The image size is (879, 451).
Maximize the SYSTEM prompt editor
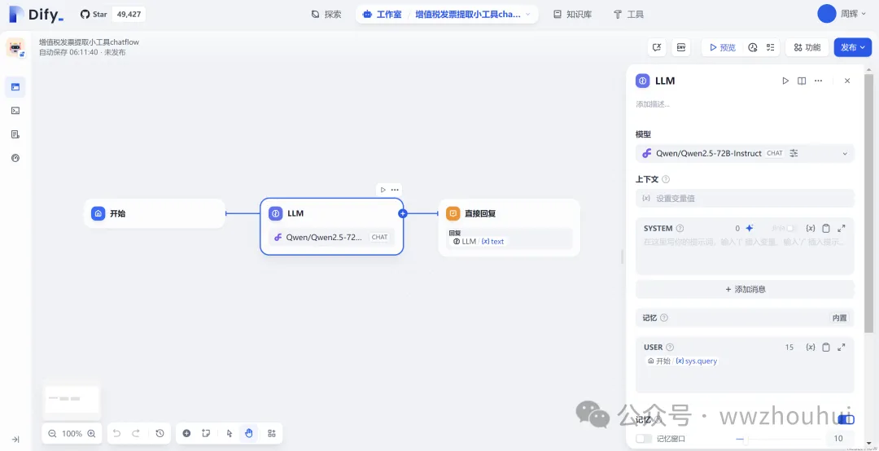coord(842,228)
